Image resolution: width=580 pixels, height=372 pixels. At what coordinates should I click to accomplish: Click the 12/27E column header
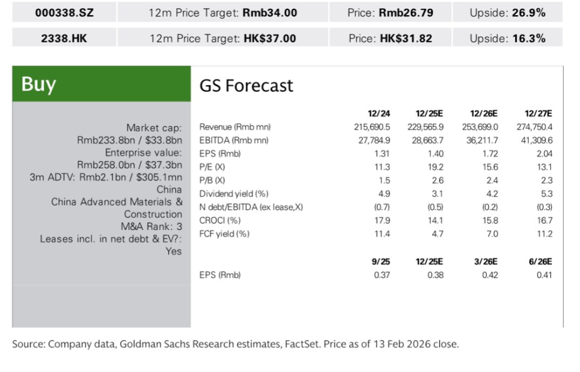(x=540, y=113)
